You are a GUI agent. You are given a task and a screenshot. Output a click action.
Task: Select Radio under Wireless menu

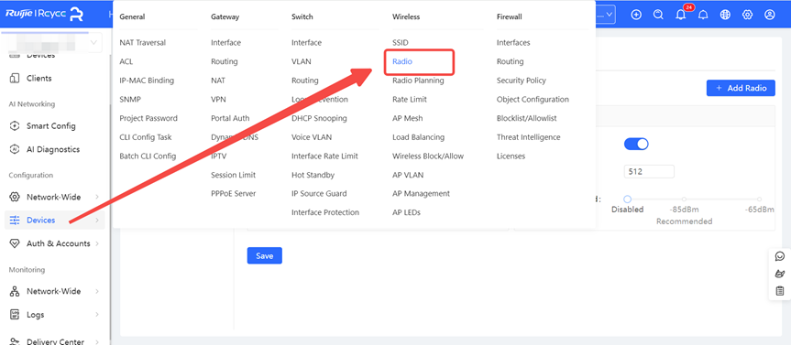(x=402, y=61)
